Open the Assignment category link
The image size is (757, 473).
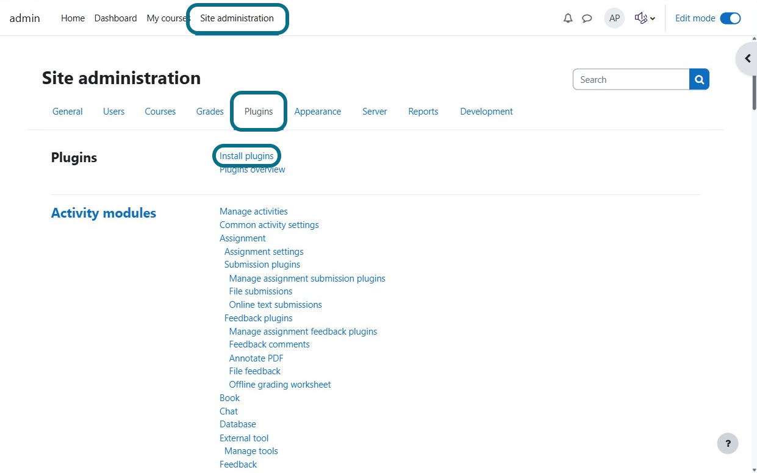point(243,238)
